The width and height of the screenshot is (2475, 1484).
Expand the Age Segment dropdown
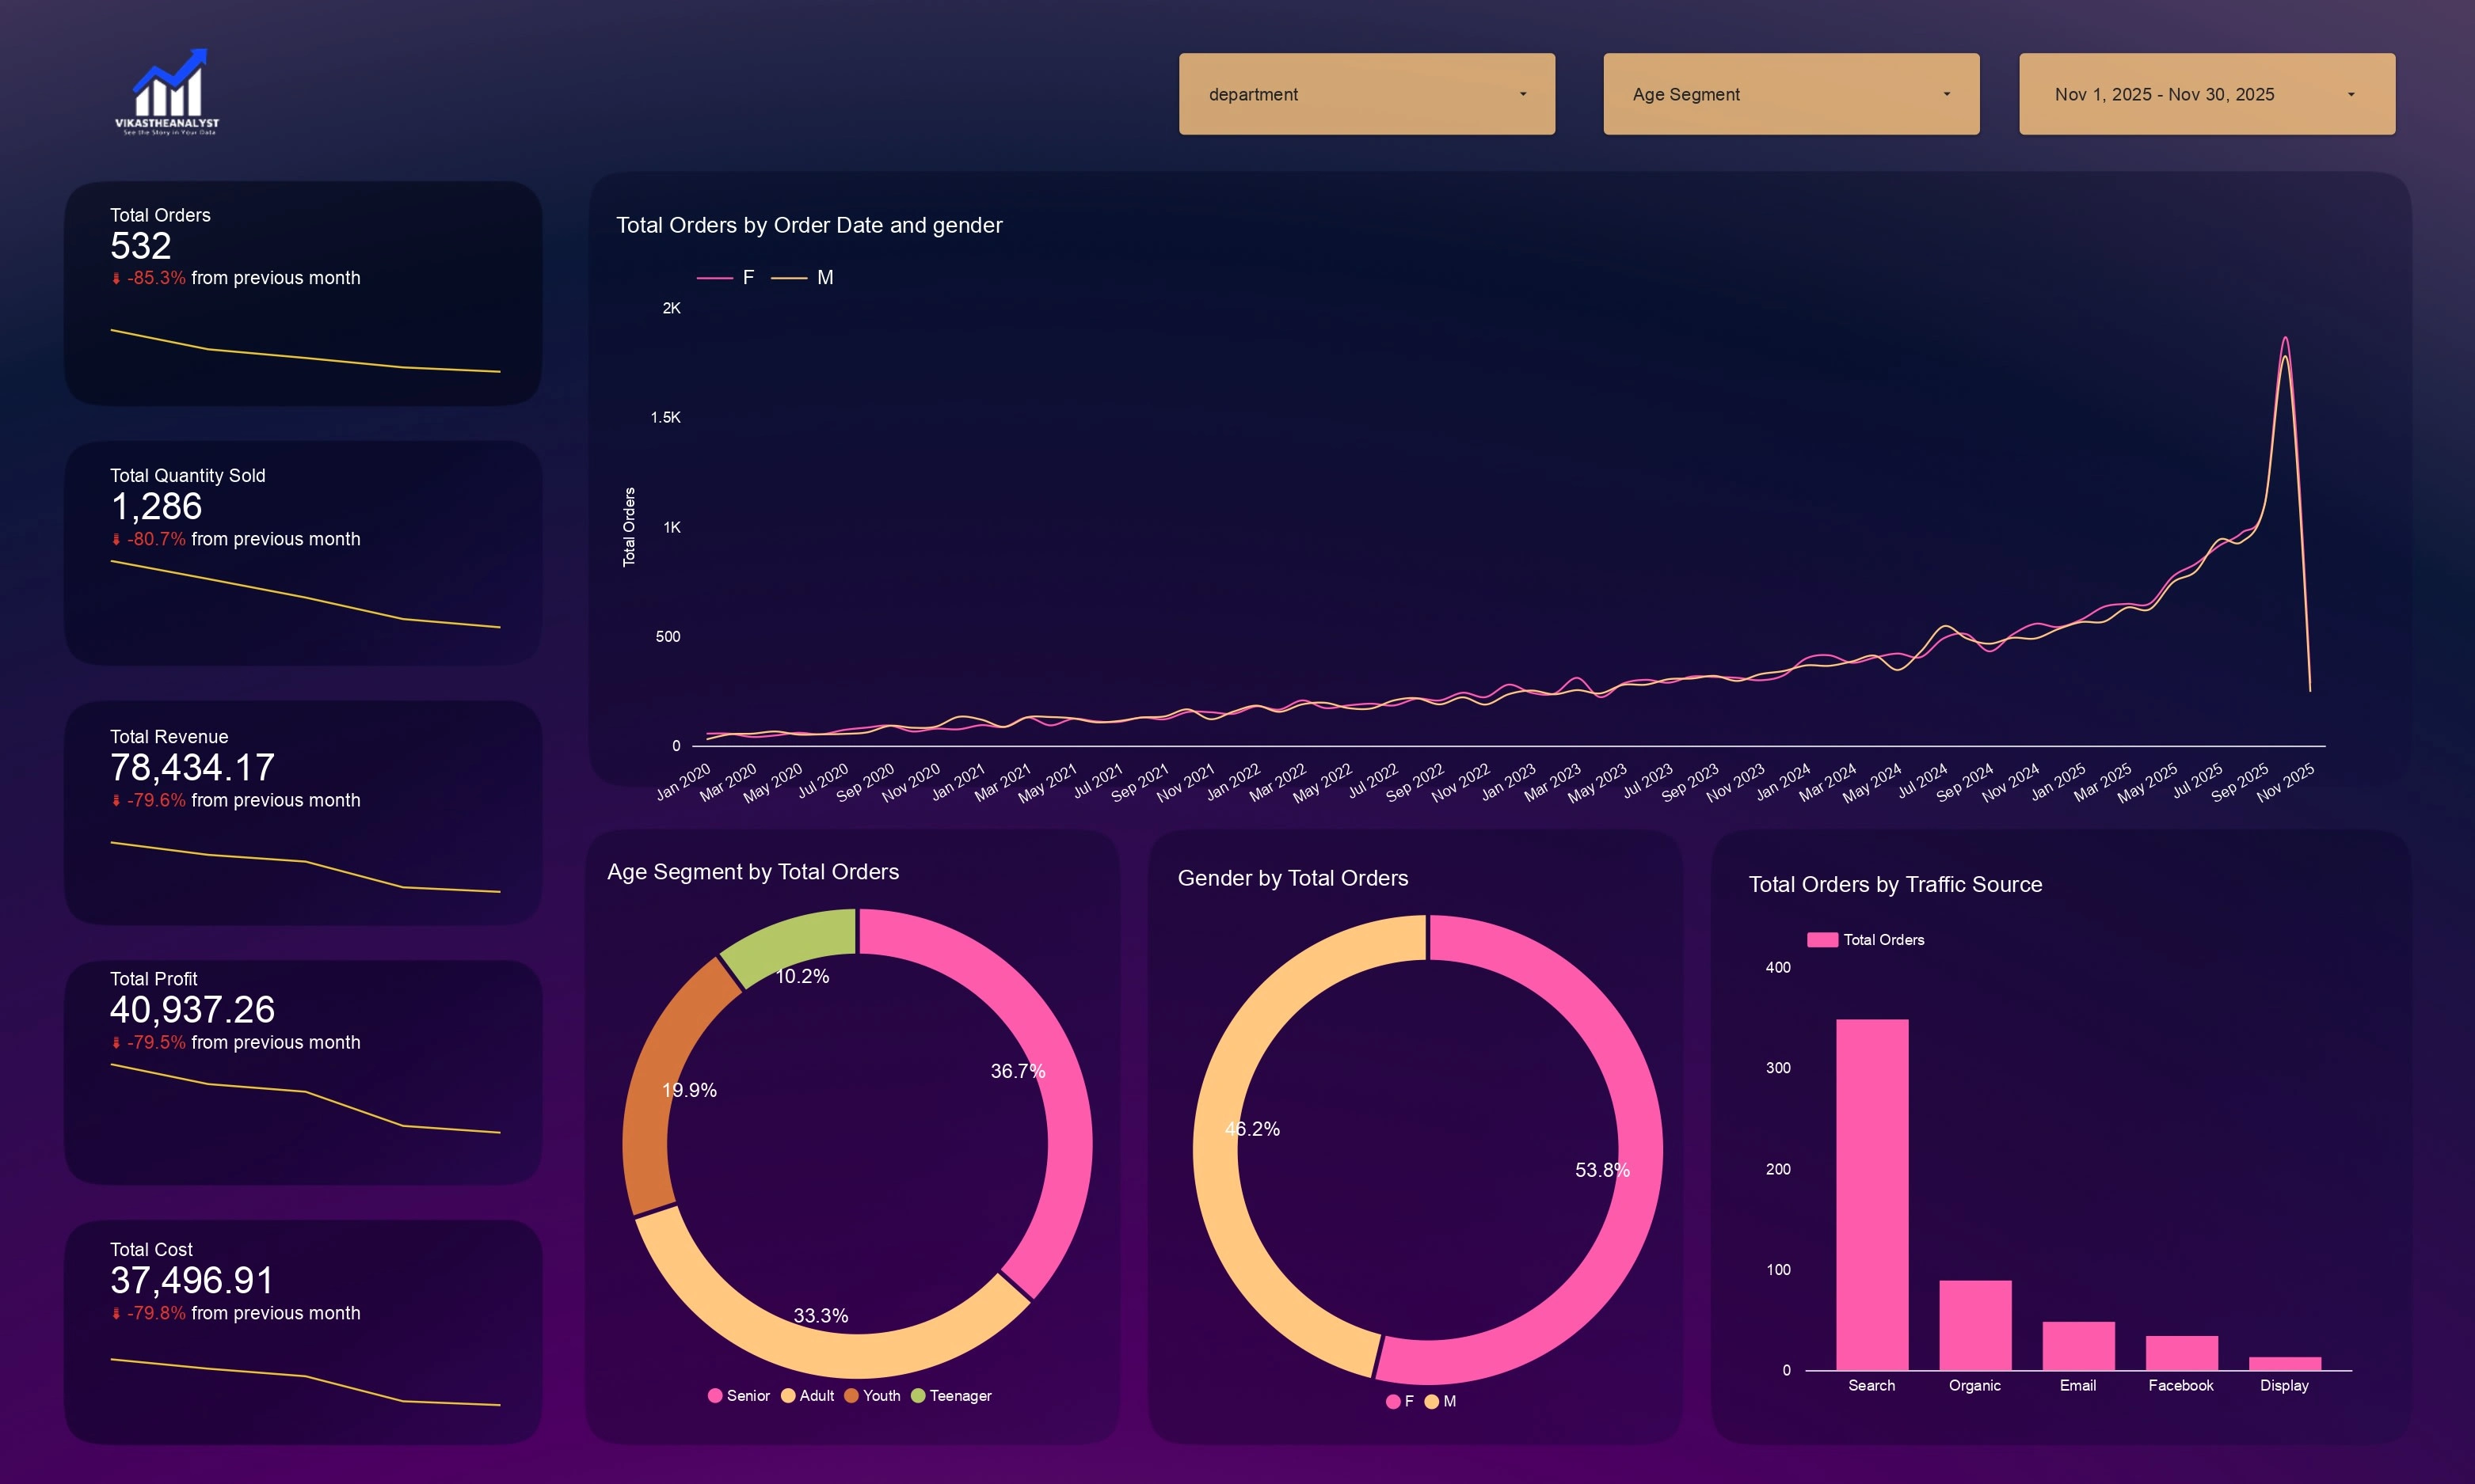pos(1790,94)
